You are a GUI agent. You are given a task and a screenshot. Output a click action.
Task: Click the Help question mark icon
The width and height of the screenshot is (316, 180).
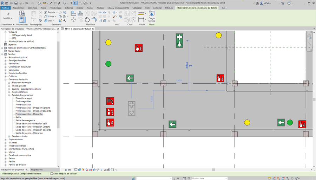click(289, 3)
